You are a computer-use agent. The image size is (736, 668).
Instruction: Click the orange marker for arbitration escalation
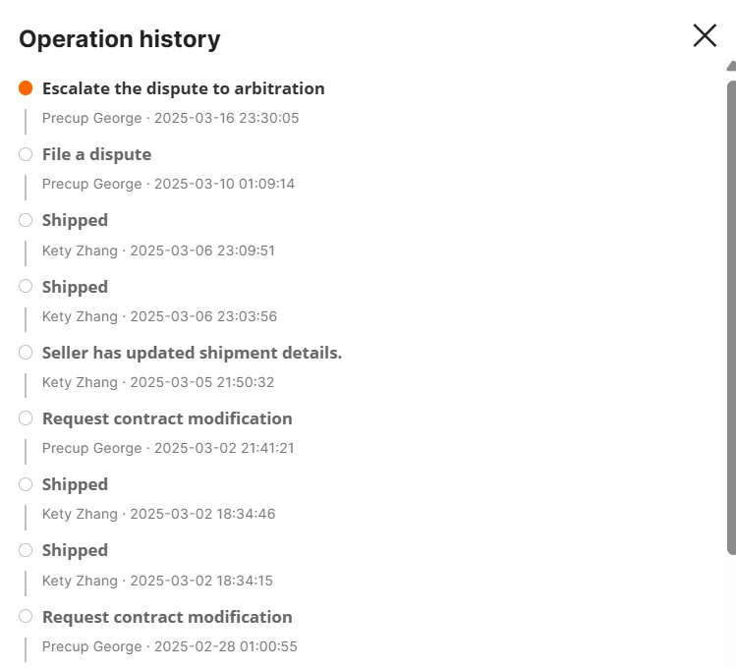[26, 88]
